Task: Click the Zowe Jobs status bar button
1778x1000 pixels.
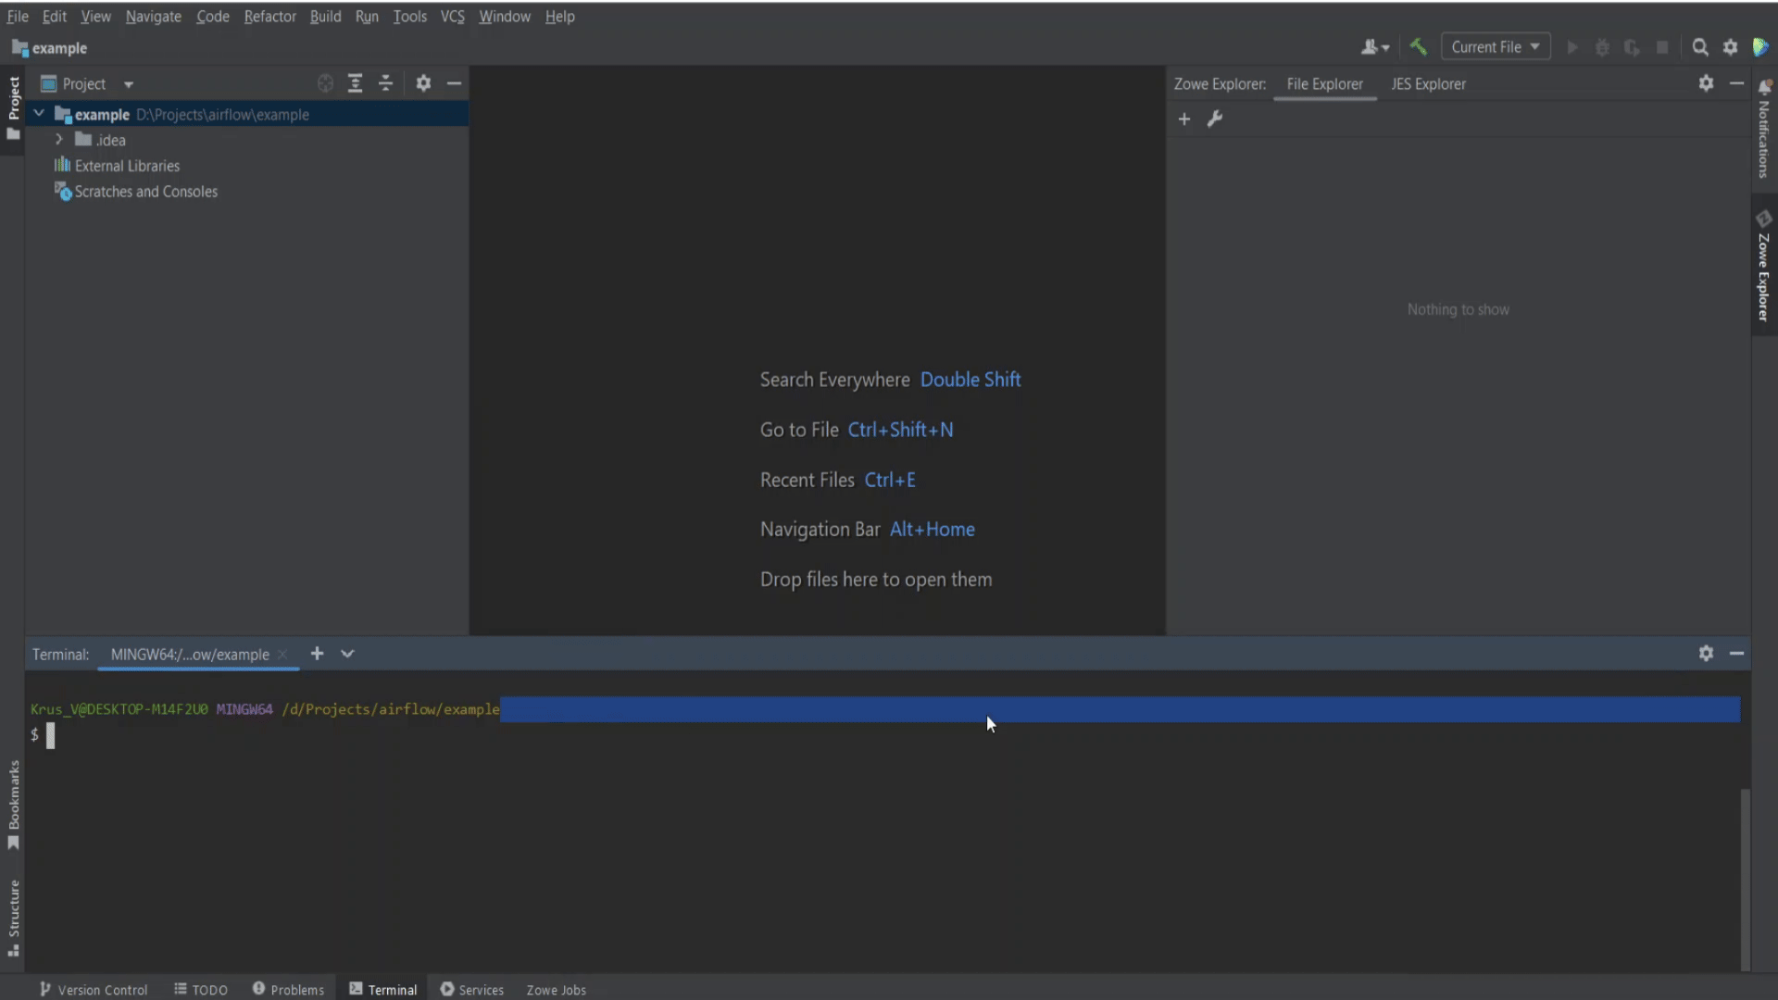Action: (x=556, y=989)
